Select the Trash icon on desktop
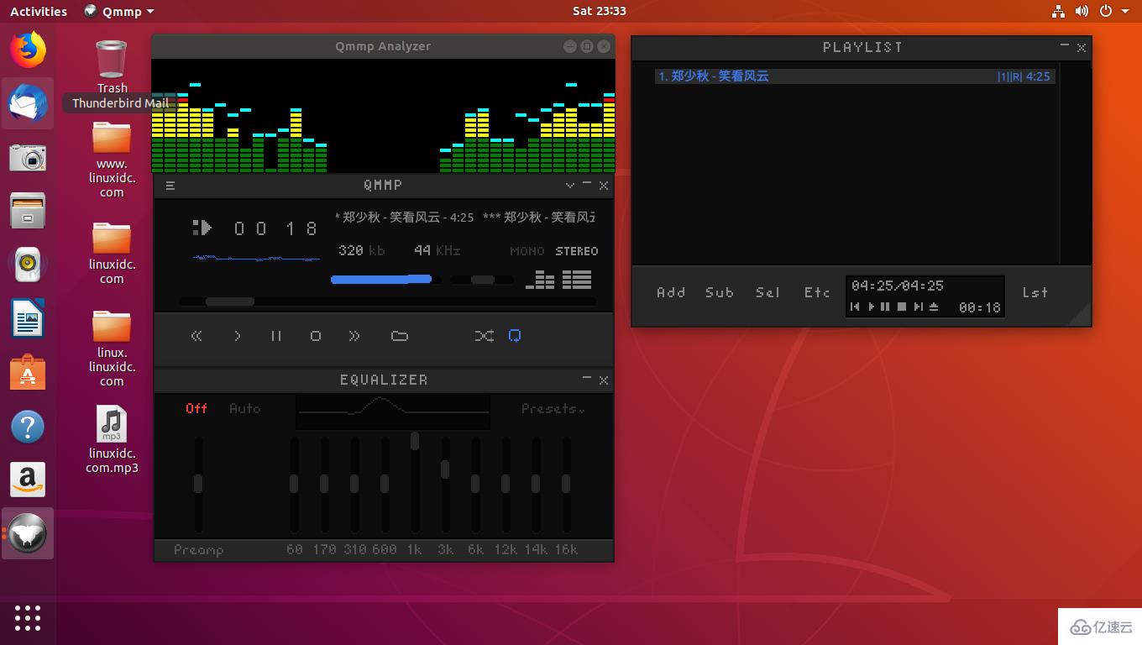This screenshot has width=1142, height=645. coord(112,67)
